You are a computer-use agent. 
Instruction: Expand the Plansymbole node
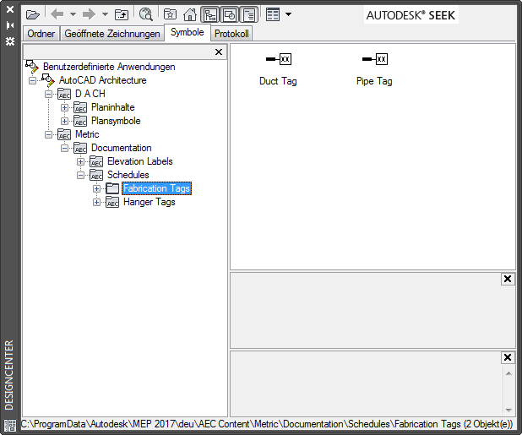(64, 121)
